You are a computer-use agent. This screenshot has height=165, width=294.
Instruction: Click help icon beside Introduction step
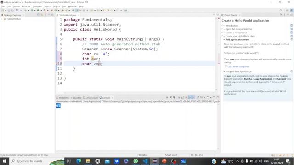pos(292,26)
